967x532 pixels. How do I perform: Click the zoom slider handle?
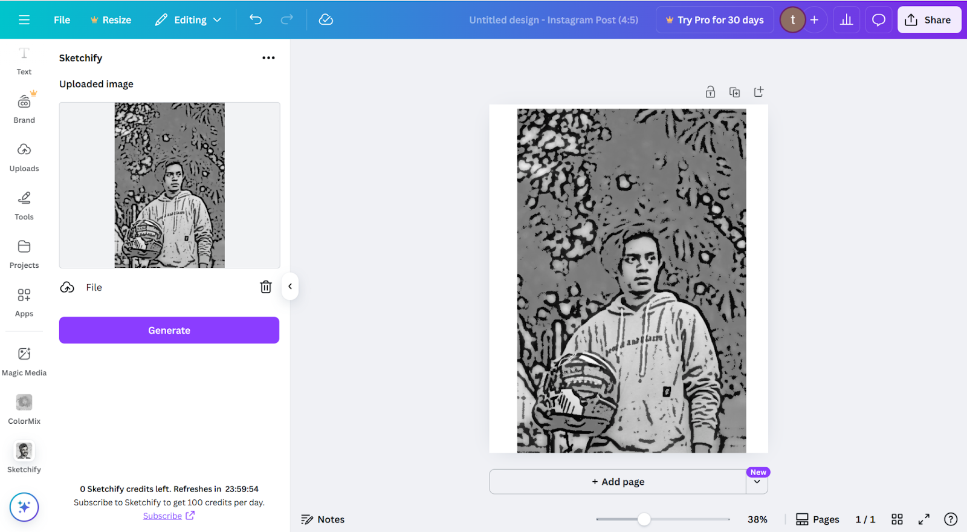(x=644, y=519)
